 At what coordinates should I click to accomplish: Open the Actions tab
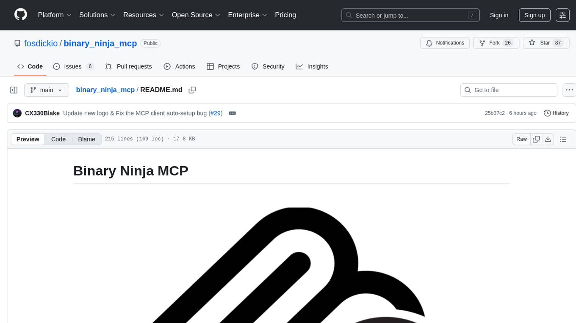point(179,66)
